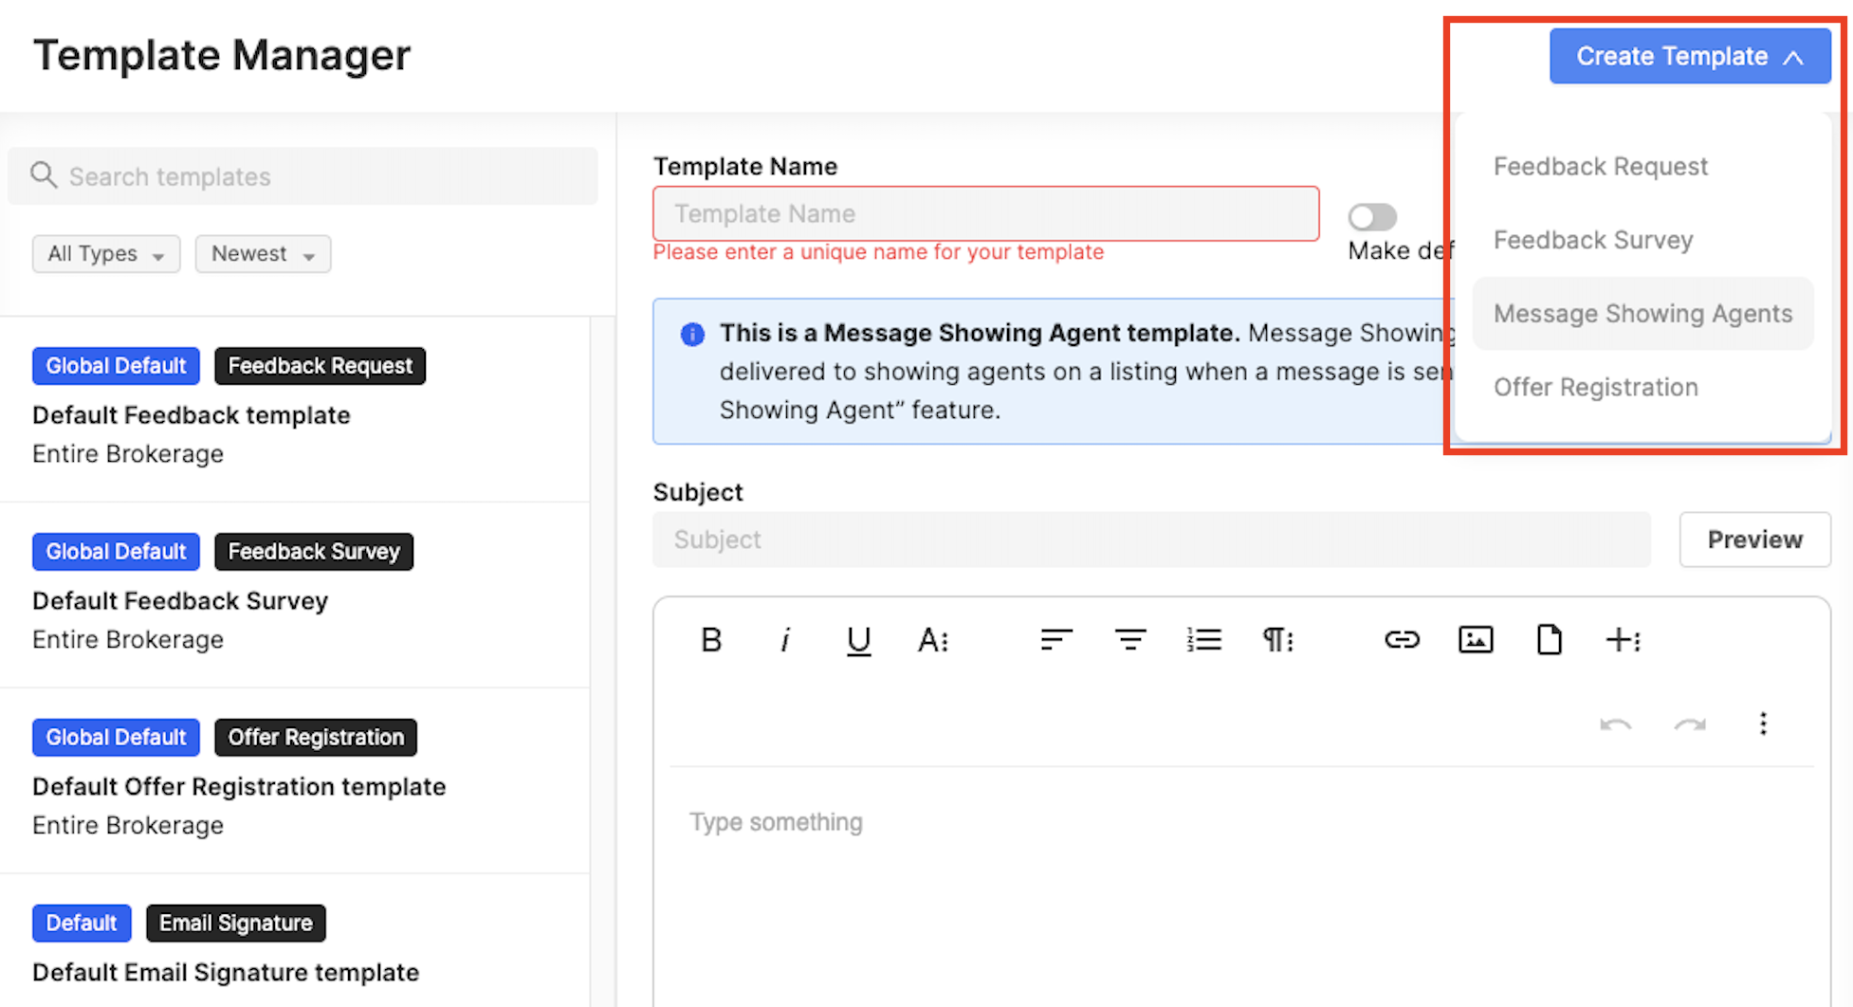Open the All Types filter dropdown
The image size is (1853, 1007).
tap(106, 254)
